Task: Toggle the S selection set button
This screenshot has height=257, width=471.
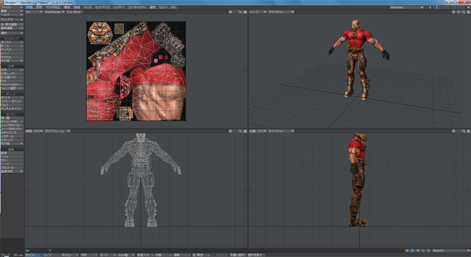Action: tap(428, 250)
